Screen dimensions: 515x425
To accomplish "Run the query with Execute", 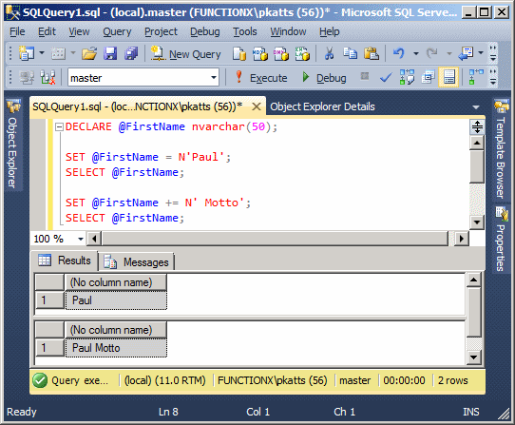I will (261, 78).
